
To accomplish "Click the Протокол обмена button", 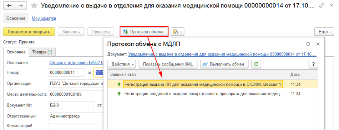I will (x=144, y=32).
